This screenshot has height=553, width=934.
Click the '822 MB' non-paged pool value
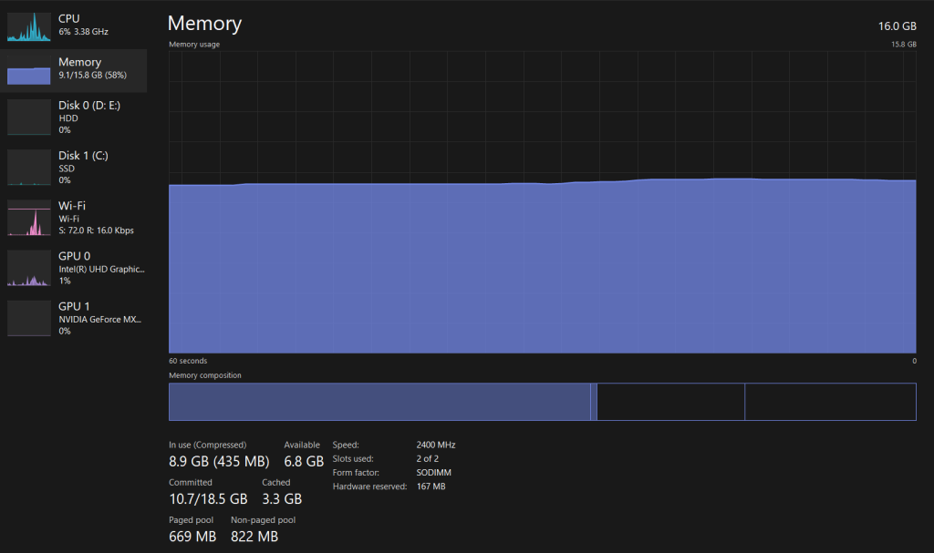click(254, 537)
